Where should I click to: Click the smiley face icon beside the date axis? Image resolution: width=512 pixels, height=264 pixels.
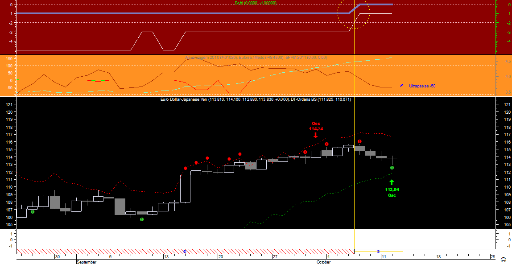[503, 260]
